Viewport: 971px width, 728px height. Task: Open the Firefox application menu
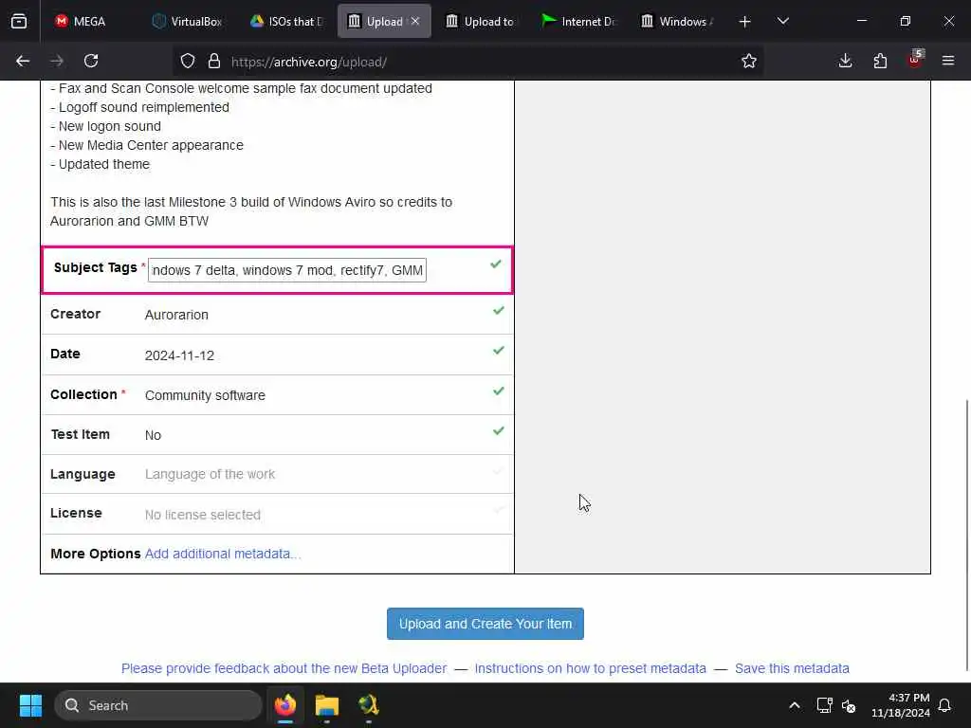tap(948, 61)
